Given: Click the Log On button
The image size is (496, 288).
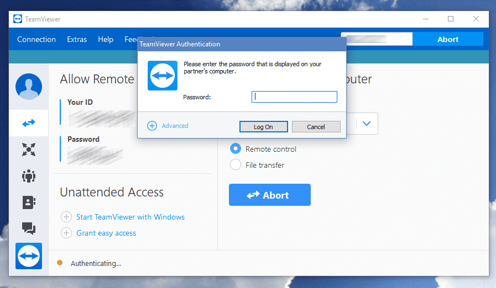Looking at the screenshot, I should pos(264,127).
